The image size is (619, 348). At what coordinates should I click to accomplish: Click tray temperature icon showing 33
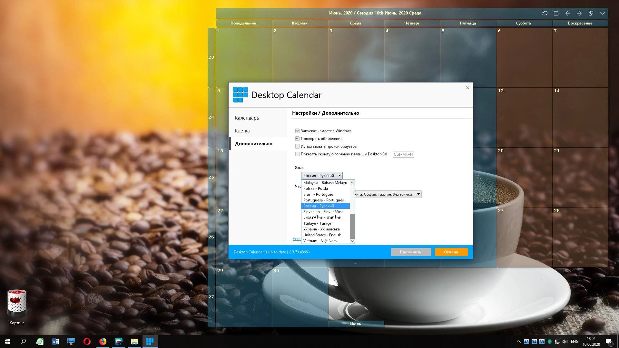tap(542, 342)
